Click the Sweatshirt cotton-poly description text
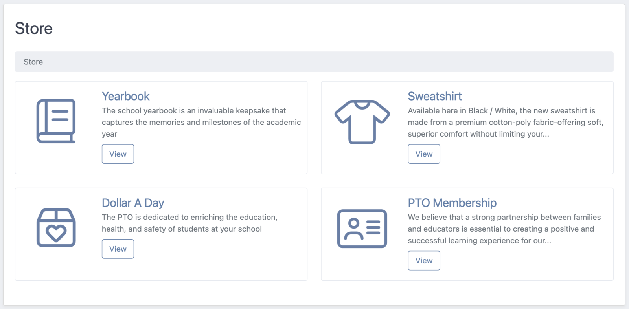629x309 pixels. pos(506,123)
